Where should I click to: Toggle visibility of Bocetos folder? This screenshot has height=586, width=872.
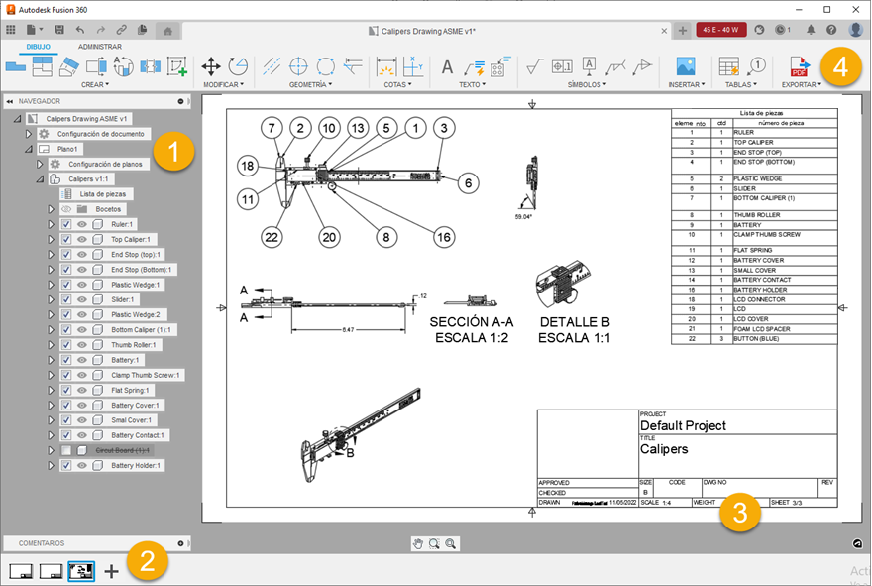pyautogui.click(x=66, y=209)
